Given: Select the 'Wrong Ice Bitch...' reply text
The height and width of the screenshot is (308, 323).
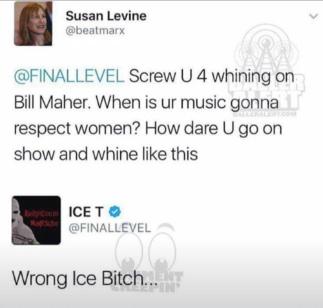Looking at the screenshot, I should tap(84, 278).
